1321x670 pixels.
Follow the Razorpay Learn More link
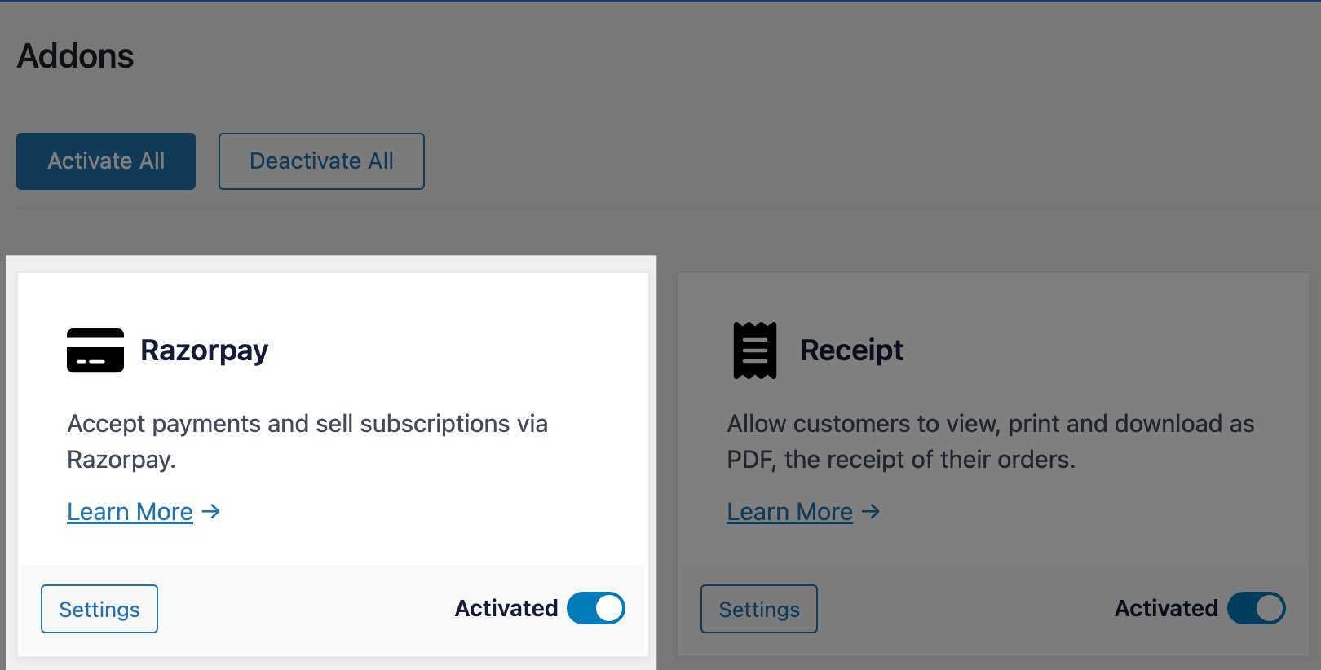(x=130, y=512)
